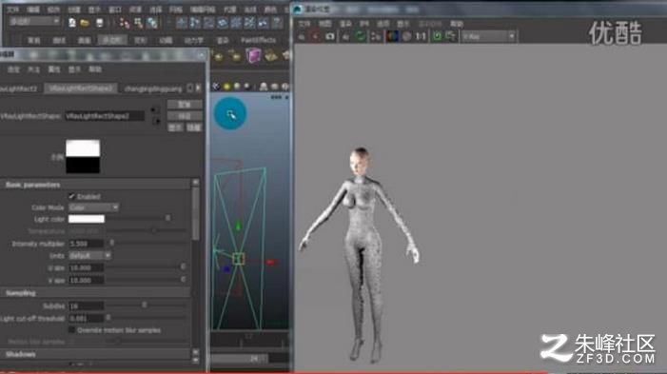Enable Select by Object Type icon

tap(138, 23)
